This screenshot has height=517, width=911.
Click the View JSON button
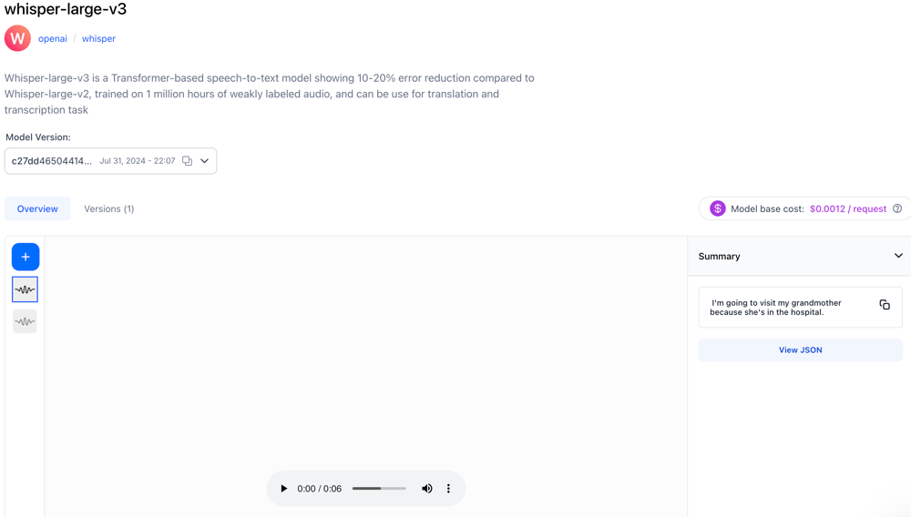pyautogui.click(x=800, y=350)
